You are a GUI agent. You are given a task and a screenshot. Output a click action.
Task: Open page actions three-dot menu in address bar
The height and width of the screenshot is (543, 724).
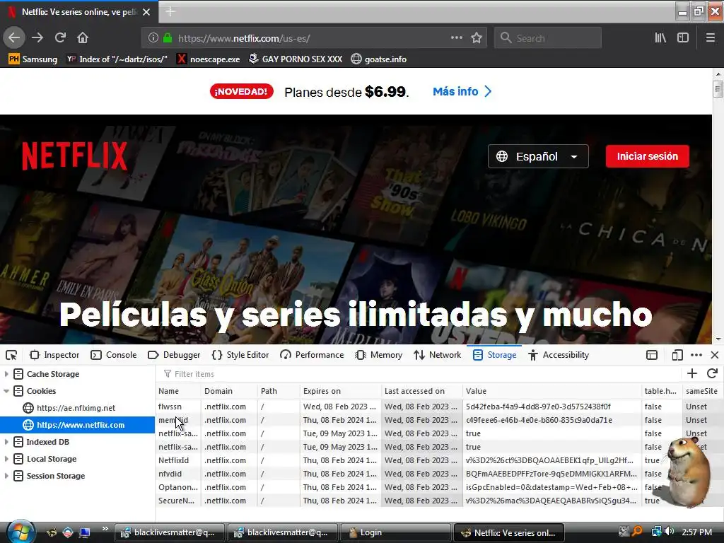click(x=456, y=37)
